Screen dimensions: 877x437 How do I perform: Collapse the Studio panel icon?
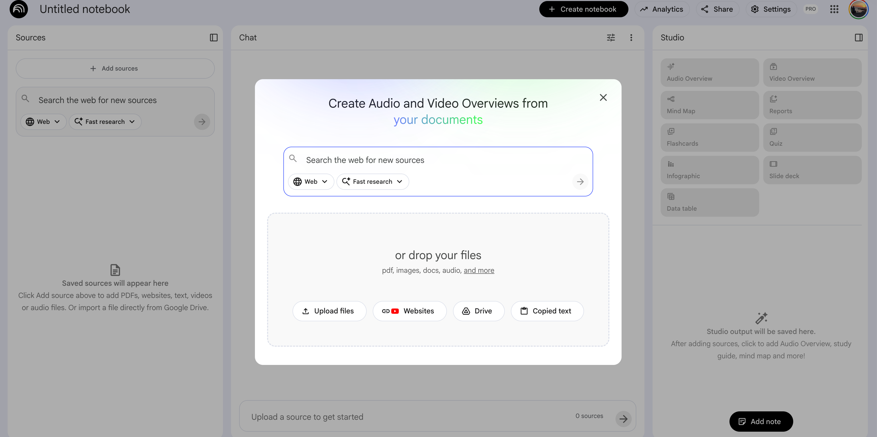(x=858, y=38)
